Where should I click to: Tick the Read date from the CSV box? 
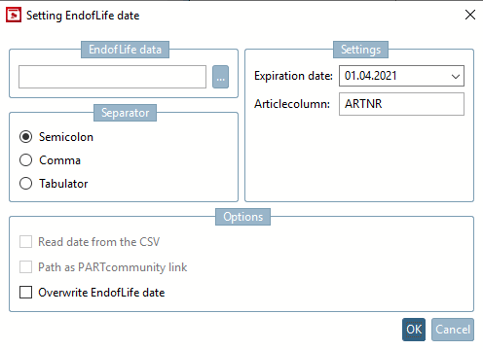point(25,242)
